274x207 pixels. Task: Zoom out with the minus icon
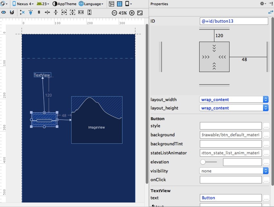pos(114,13)
